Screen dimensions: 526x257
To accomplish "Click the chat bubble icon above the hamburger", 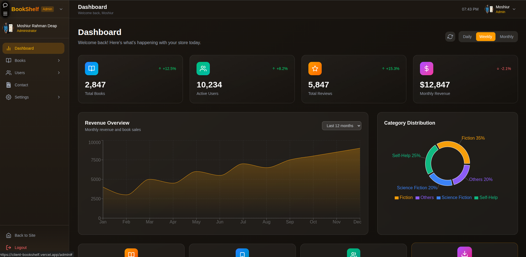I will 5,5.
